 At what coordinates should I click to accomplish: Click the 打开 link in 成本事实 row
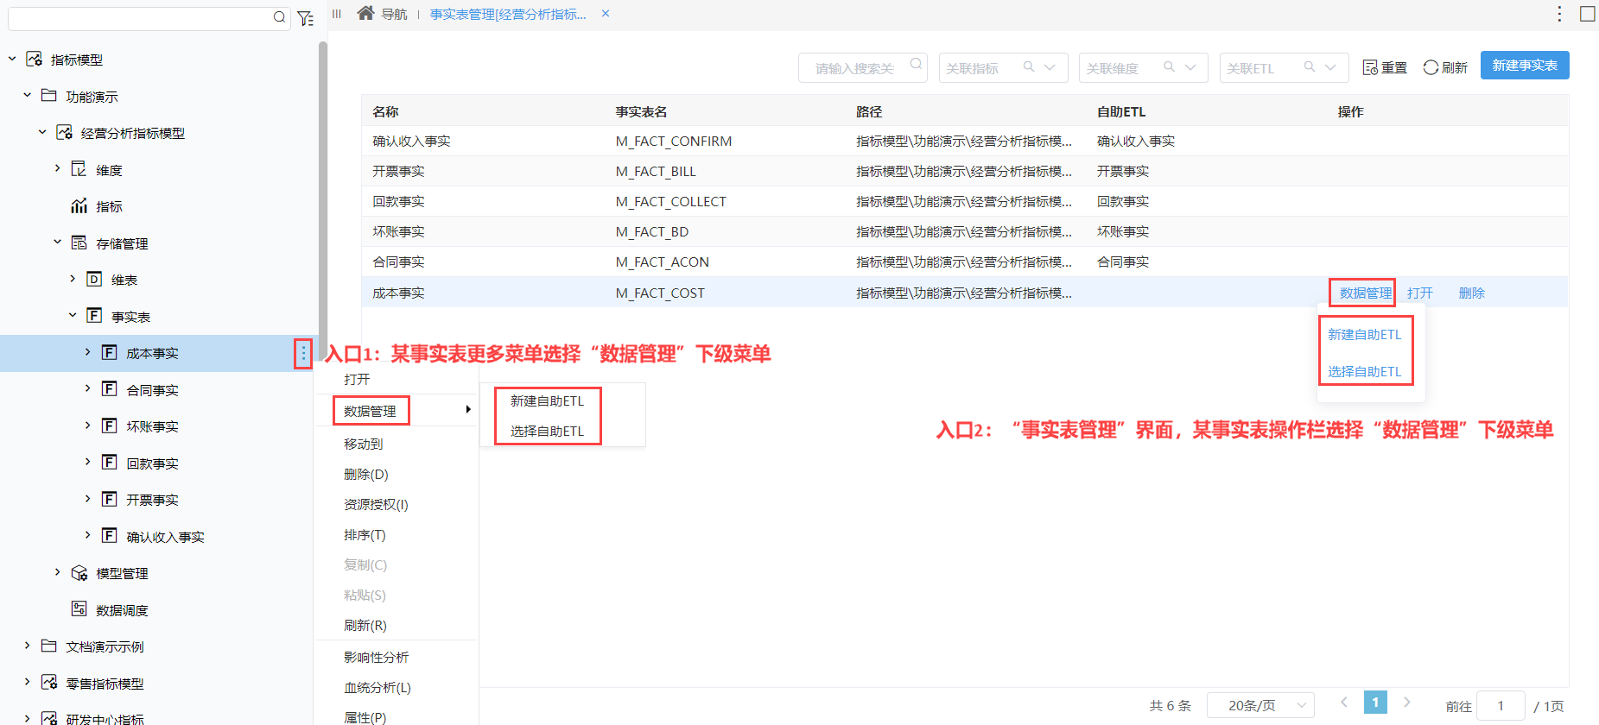[x=1419, y=293]
